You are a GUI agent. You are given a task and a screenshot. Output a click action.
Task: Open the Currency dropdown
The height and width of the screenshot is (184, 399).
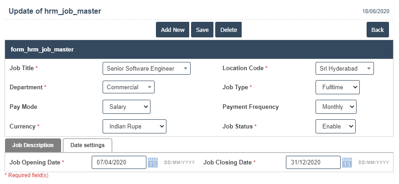point(135,126)
